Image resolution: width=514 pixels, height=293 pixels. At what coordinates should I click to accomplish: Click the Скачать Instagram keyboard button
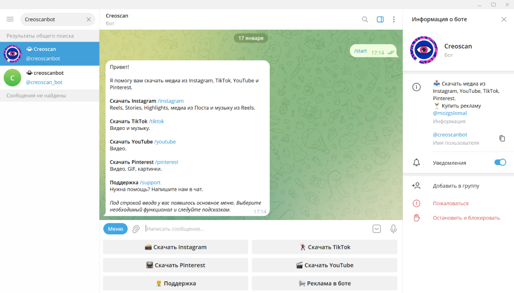coord(175,247)
